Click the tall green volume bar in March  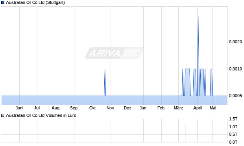(185, 133)
